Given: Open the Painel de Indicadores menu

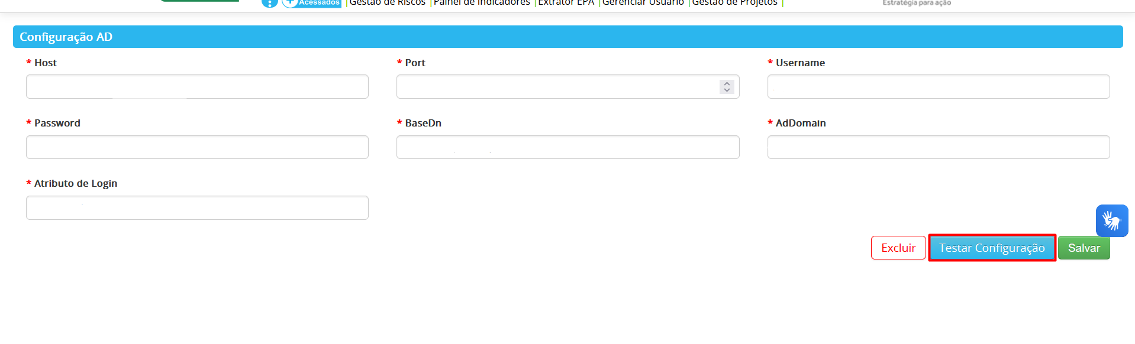Looking at the screenshot, I should pyautogui.click(x=482, y=3).
